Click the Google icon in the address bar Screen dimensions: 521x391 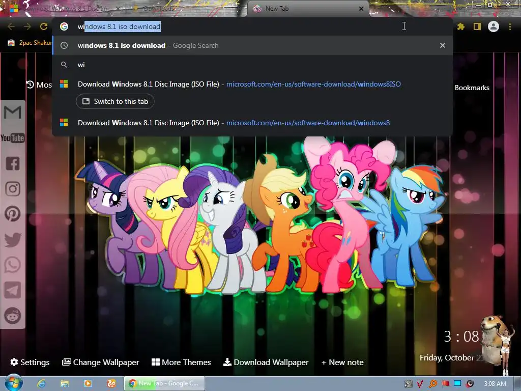point(64,26)
